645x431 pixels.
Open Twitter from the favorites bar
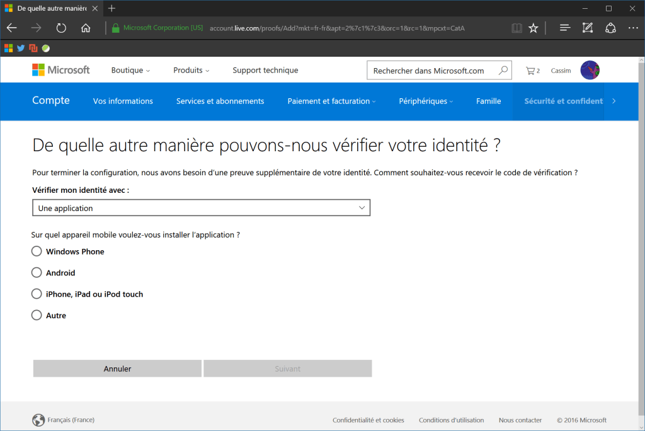(20, 48)
